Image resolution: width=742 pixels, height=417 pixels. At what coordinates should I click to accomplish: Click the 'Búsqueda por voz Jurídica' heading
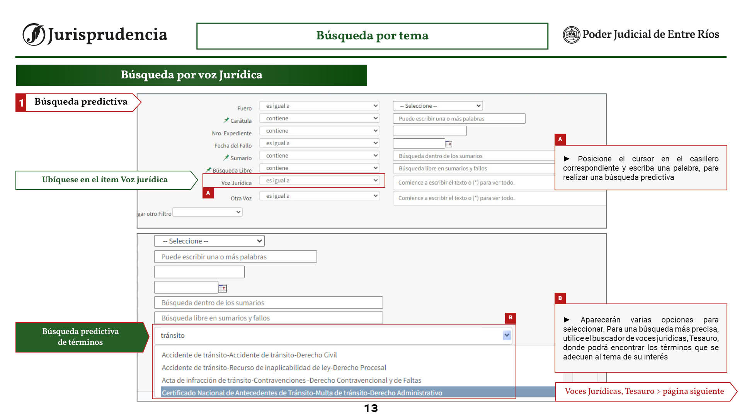pos(192,75)
